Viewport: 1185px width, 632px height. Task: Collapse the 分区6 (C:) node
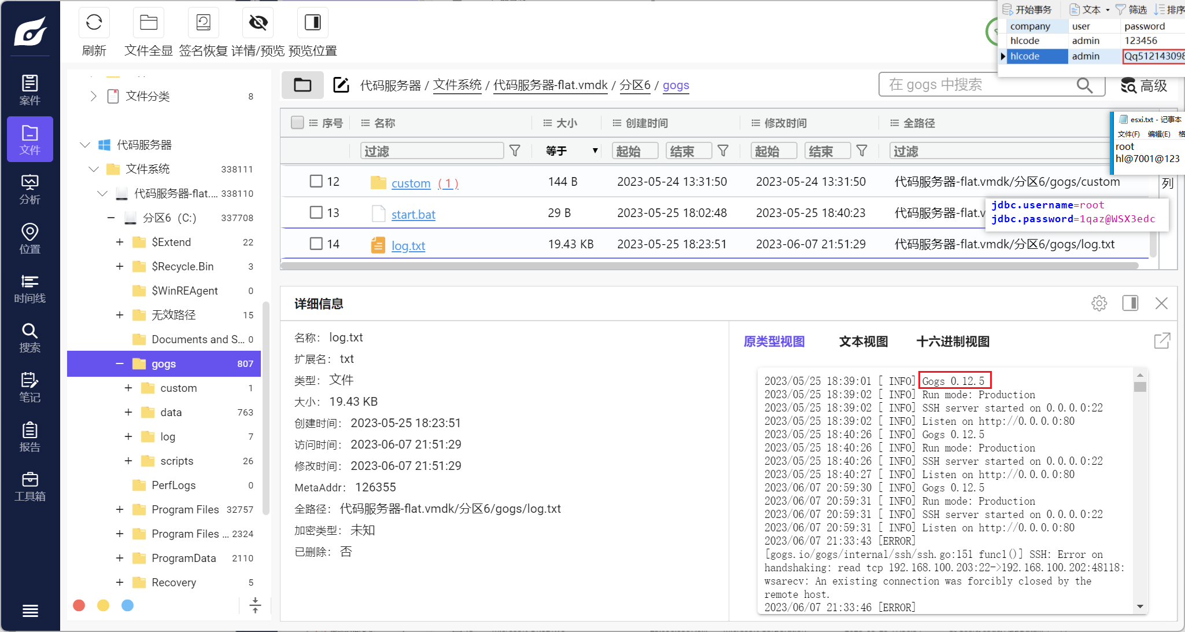click(x=110, y=218)
